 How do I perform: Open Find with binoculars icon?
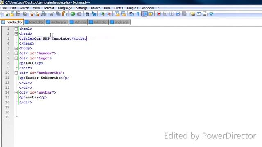point(87,14)
